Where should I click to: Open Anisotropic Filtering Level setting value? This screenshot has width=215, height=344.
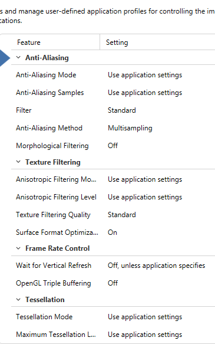(145, 197)
